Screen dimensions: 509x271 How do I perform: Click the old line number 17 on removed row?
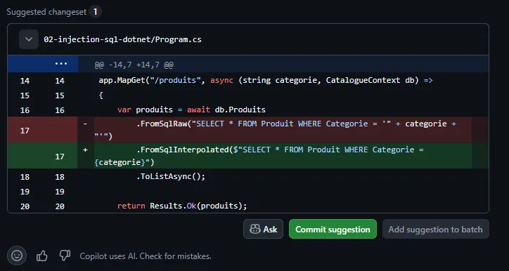[x=25, y=131]
